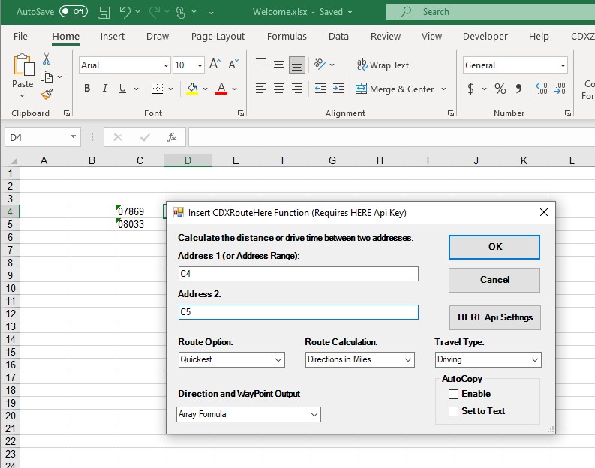Click the HERE Api Settings button
This screenshot has width=595, height=468.
point(494,317)
